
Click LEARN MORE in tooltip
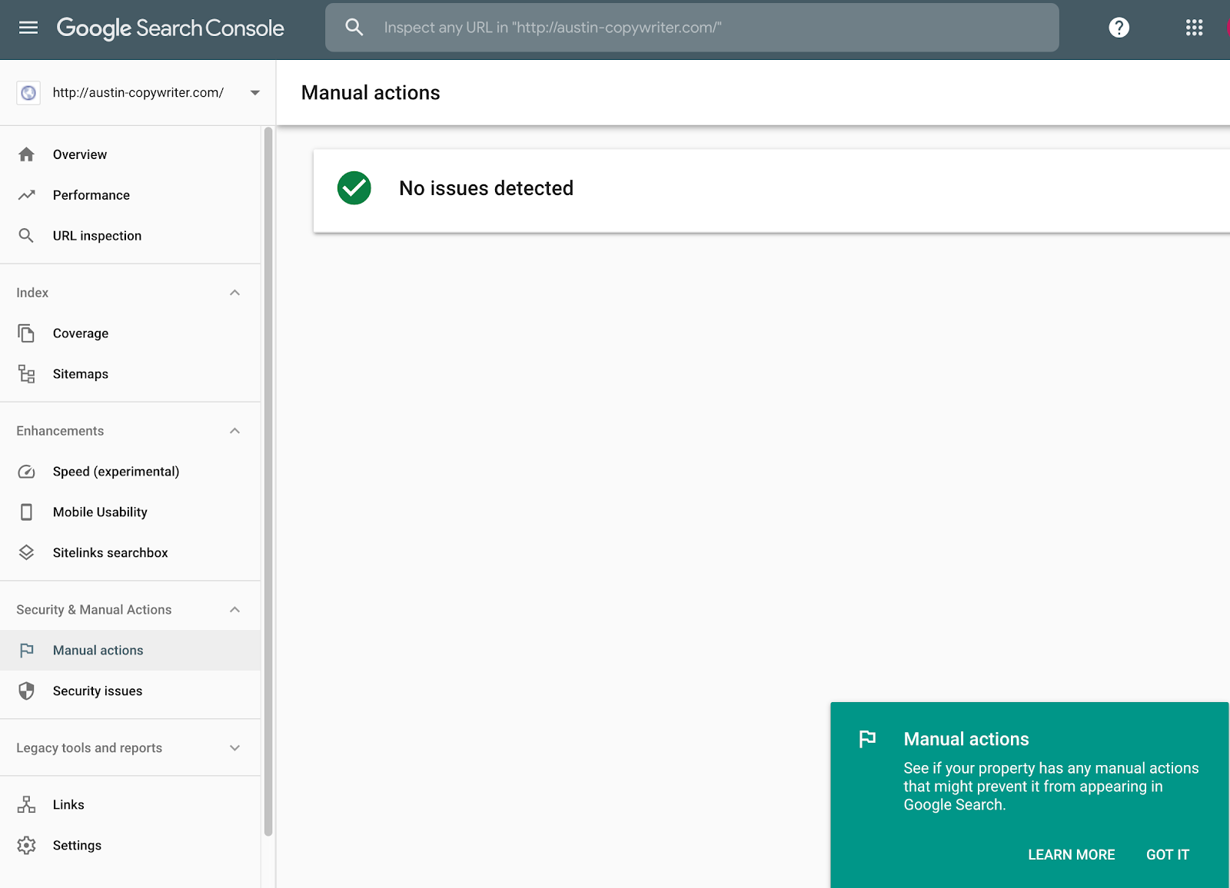point(1072,855)
